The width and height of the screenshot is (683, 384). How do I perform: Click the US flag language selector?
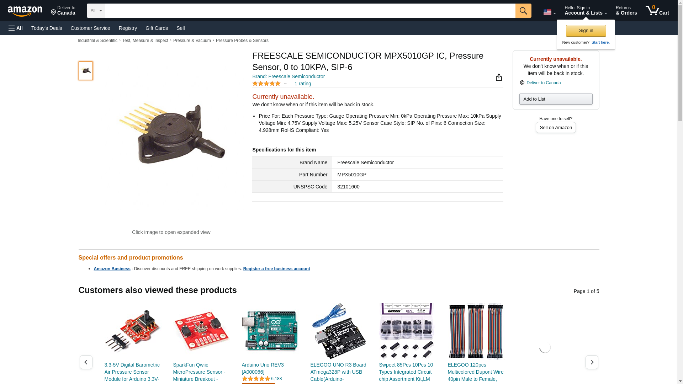click(x=549, y=12)
